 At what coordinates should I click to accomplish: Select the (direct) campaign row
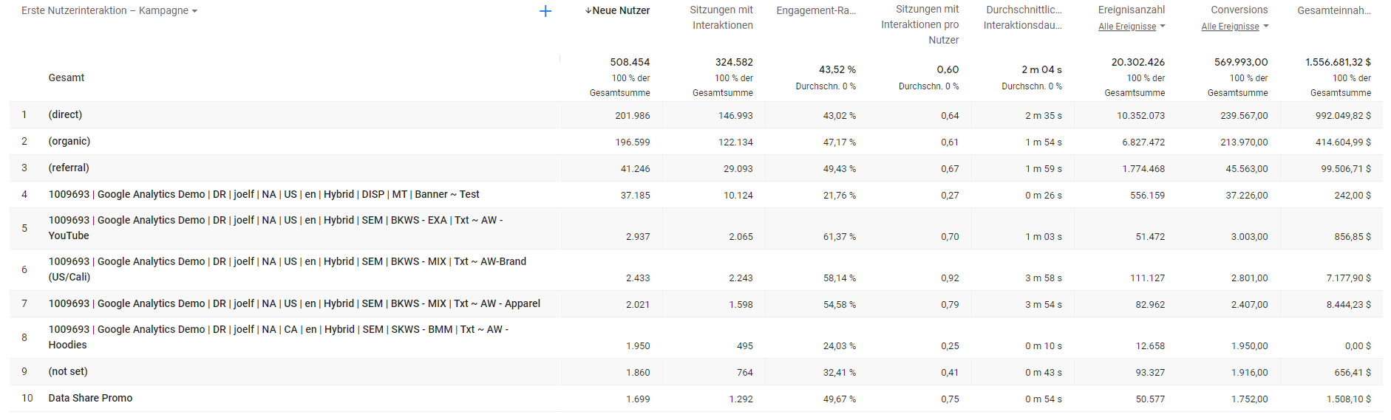tap(65, 114)
